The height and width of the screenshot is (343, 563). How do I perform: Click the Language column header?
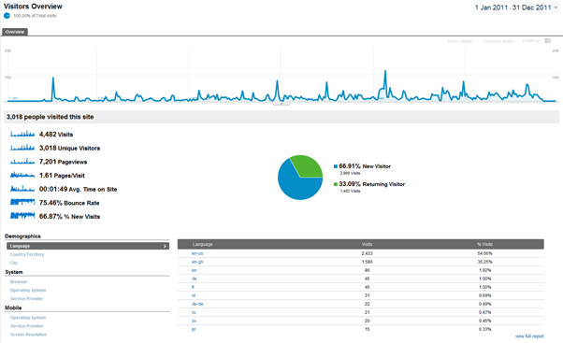click(x=203, y=244)
